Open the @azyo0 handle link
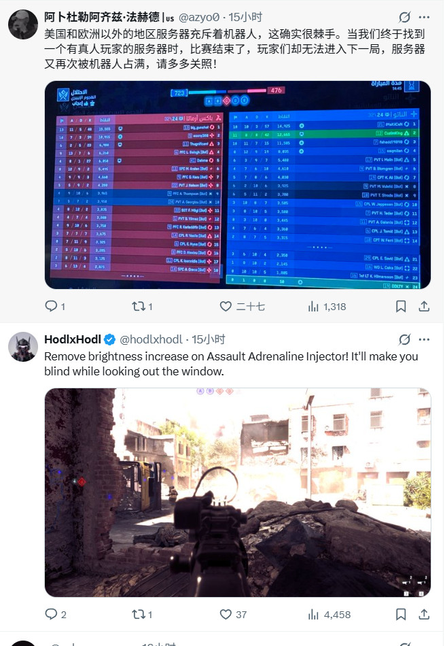This screenshot has width=445, height=646. tap(199, 17)
